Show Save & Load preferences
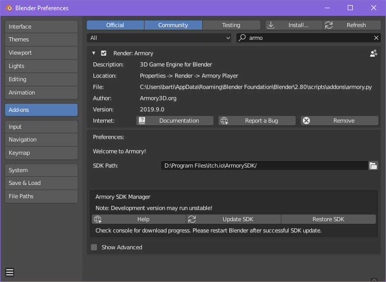The height and width of the screenshot is (282, 386). click(41, 183)
